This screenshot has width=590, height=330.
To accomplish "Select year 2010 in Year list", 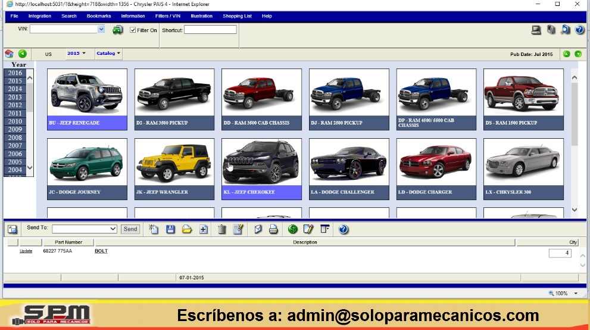I will coord(15,122).
